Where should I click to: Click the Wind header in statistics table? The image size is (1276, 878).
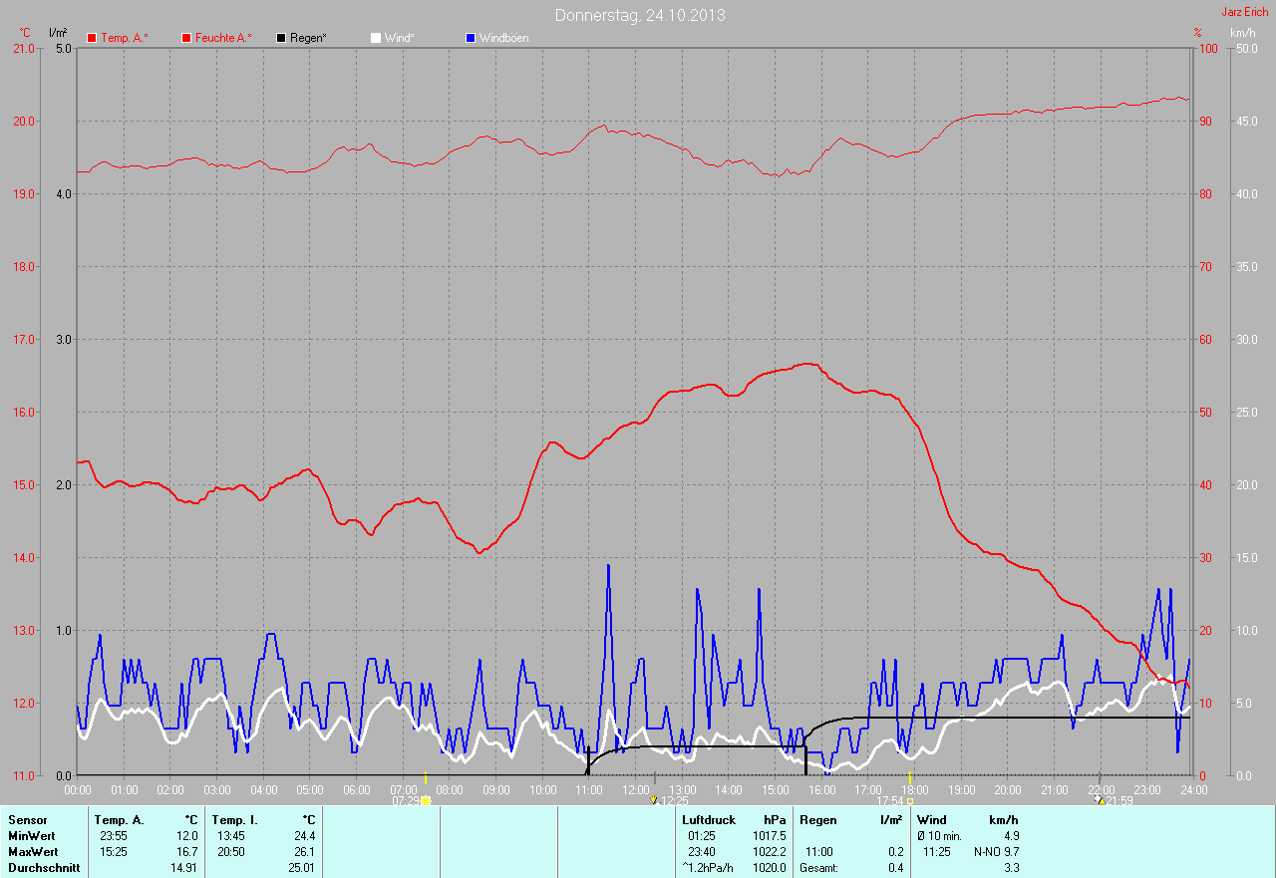click(931, 820)
